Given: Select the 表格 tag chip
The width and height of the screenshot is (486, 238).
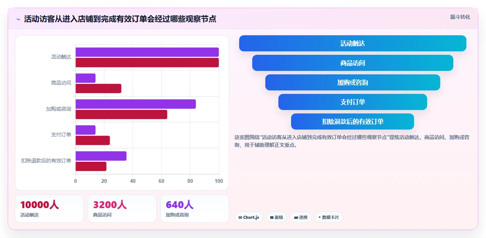Looking at the screenshot, I should tap(276, 217).
